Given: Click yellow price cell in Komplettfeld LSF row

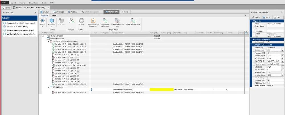Looking at the screenshot, I should [162, 90].
